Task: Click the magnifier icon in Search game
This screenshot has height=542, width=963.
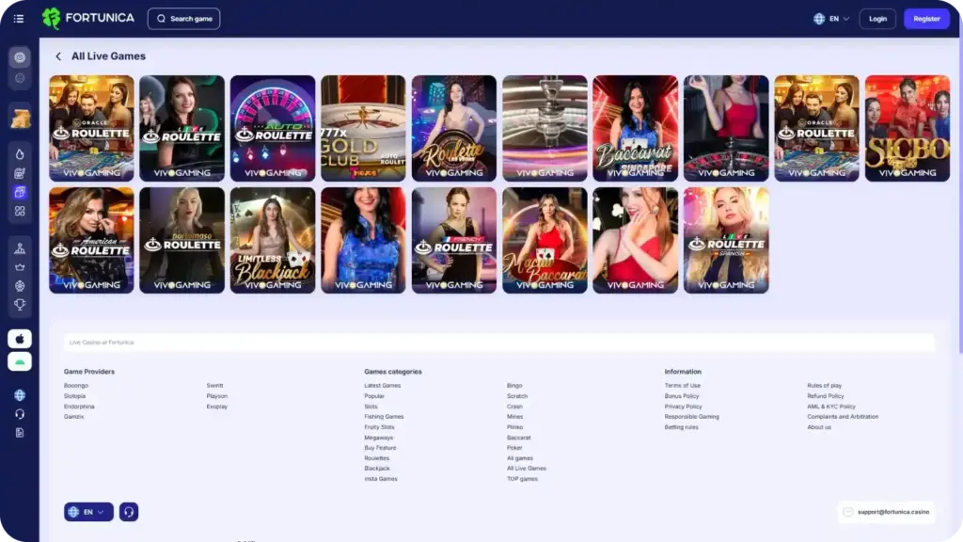Action: click(161, 19)
